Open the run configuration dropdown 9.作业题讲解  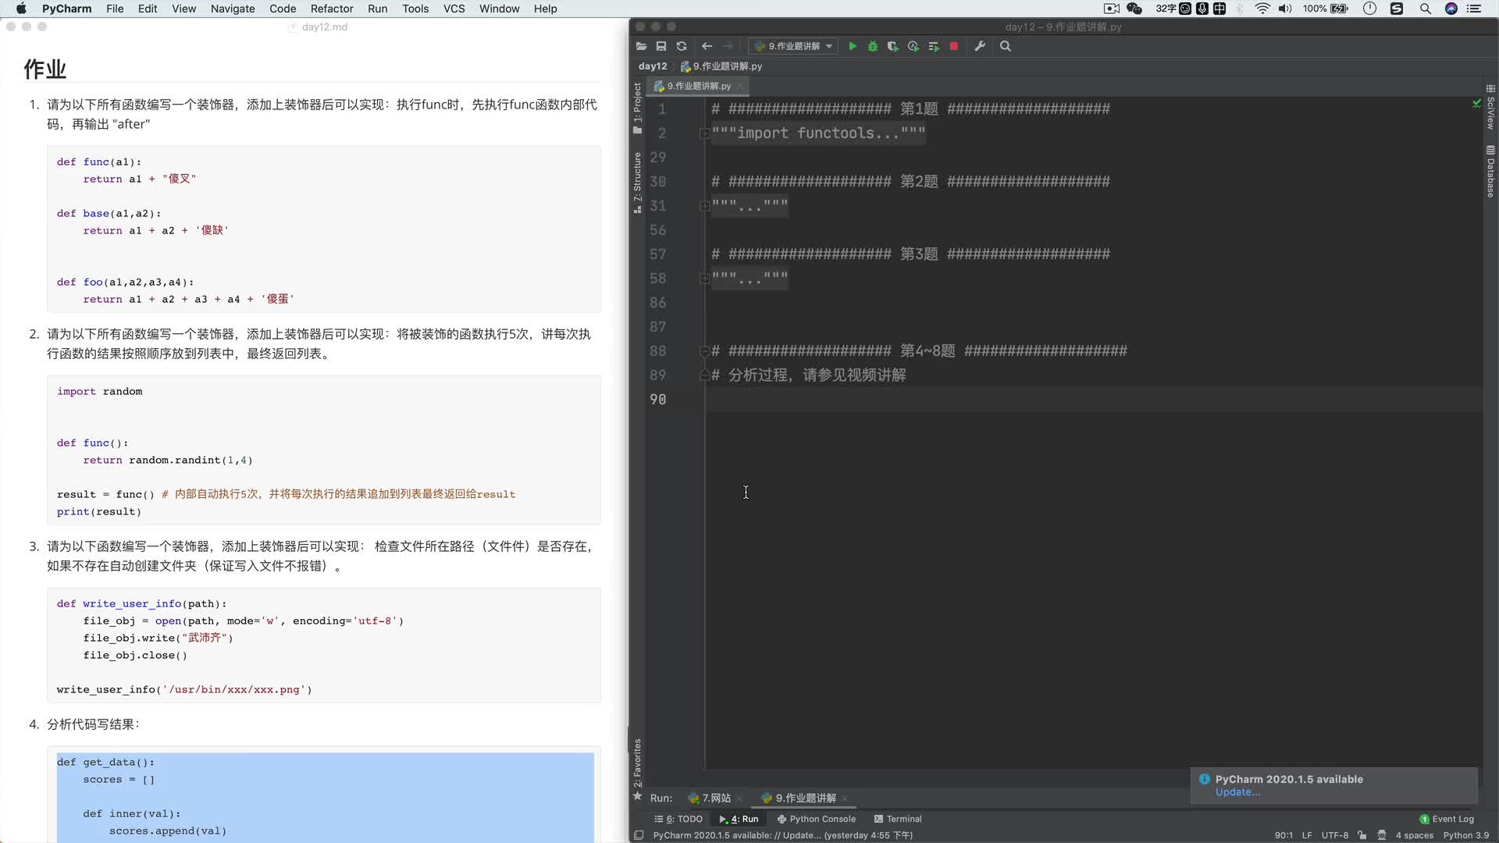792,46
